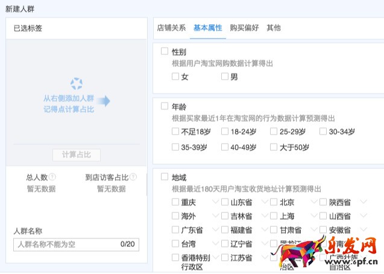Focus the 人群名称 input field

(76, 244)
